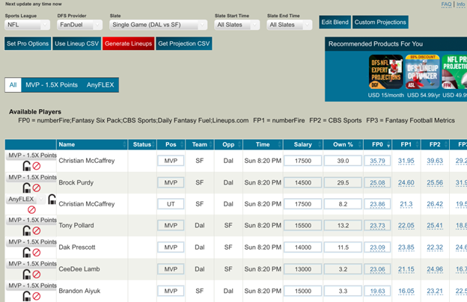Switch to MVP - 1.5X Points tab

(x=52, y=84)
